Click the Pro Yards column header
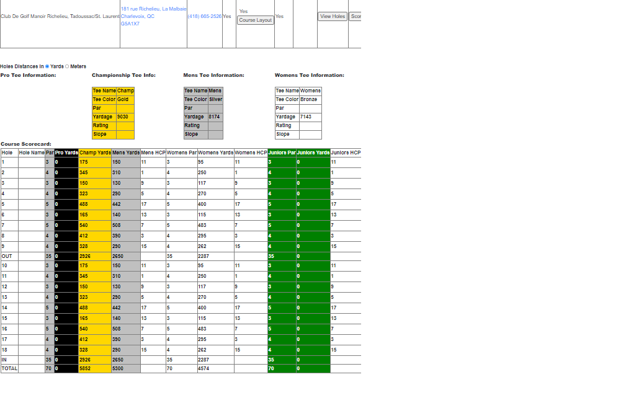This screenshot has height=408, width=631. [x=66, y=153]
